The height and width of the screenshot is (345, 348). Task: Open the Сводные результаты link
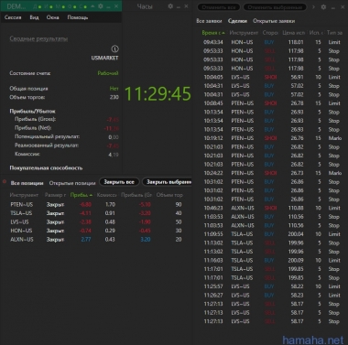[x=38, y=38]
